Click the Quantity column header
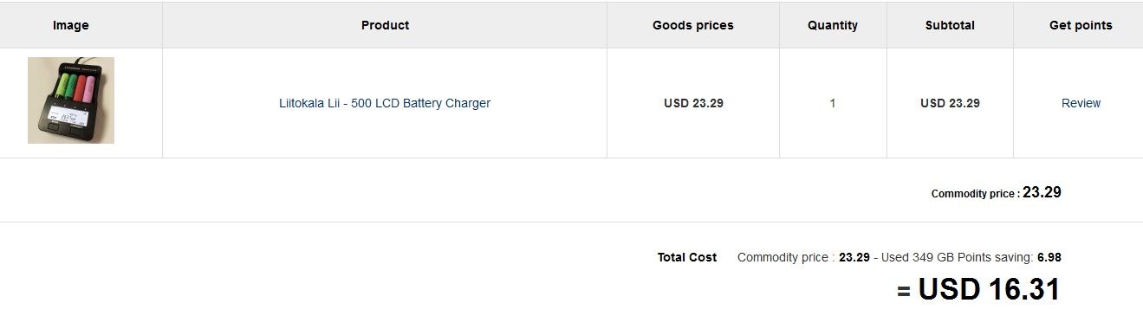Viewport: 1143px width, 316px height. pyautogui.click(x=833, y=25)
